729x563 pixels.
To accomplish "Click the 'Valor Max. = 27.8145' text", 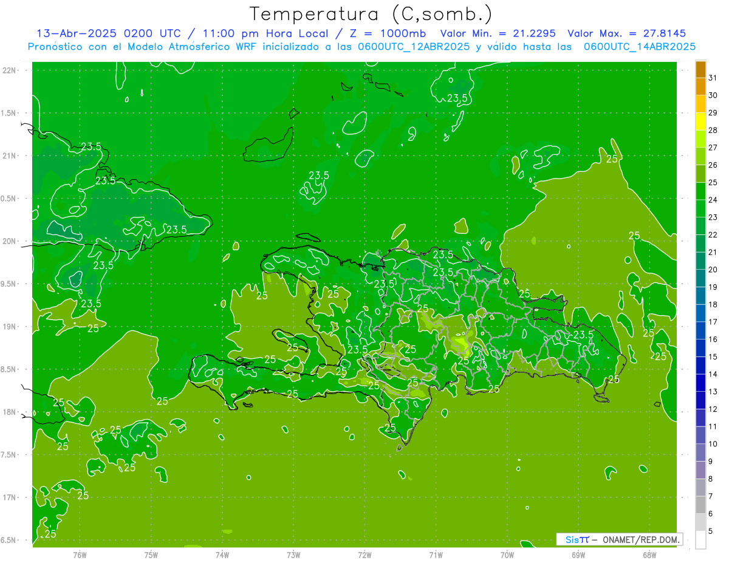I will pos(627,33).
